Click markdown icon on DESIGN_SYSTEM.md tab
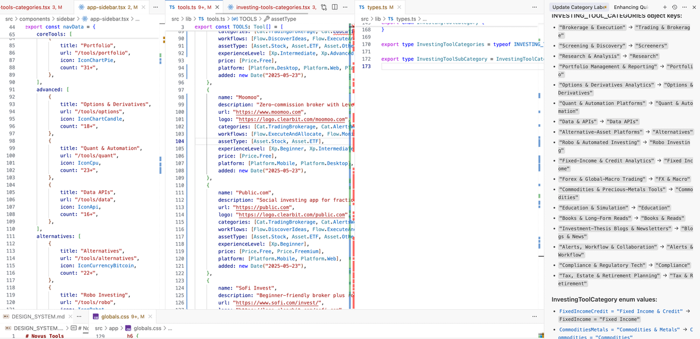This screenshot has height=339, width=700. tap(6, 316)
